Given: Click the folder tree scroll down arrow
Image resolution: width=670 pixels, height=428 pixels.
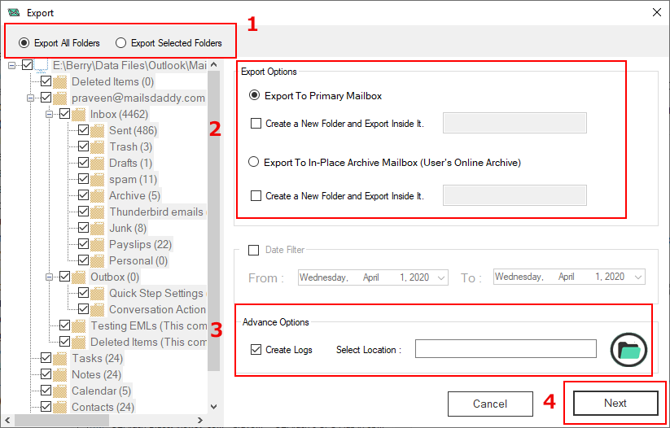Looking at the screenshot, I should 214,407.
